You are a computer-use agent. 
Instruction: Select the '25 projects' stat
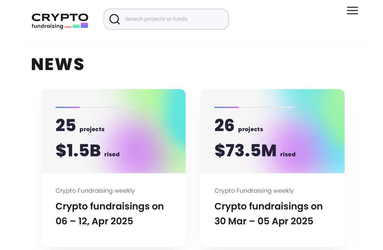80,126
